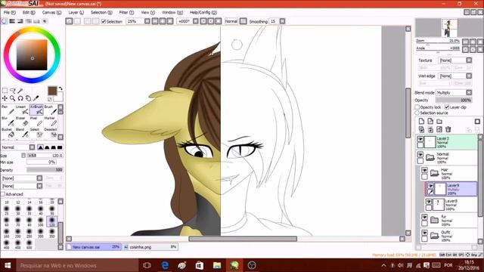This screenshot has width=484, height=272.
Task: Open the Canvas menu
Action: click(51, 12)
